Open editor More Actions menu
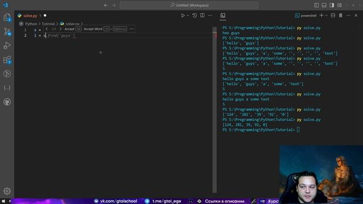 (x=210, y=15)
